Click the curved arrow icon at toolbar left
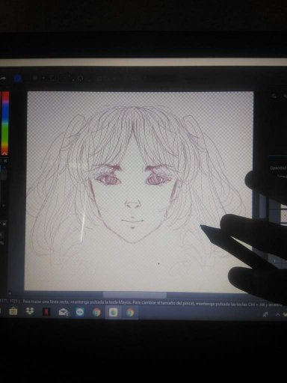Image resolution: width=287 pixels, height=383 pixels. tap(3, 79)
